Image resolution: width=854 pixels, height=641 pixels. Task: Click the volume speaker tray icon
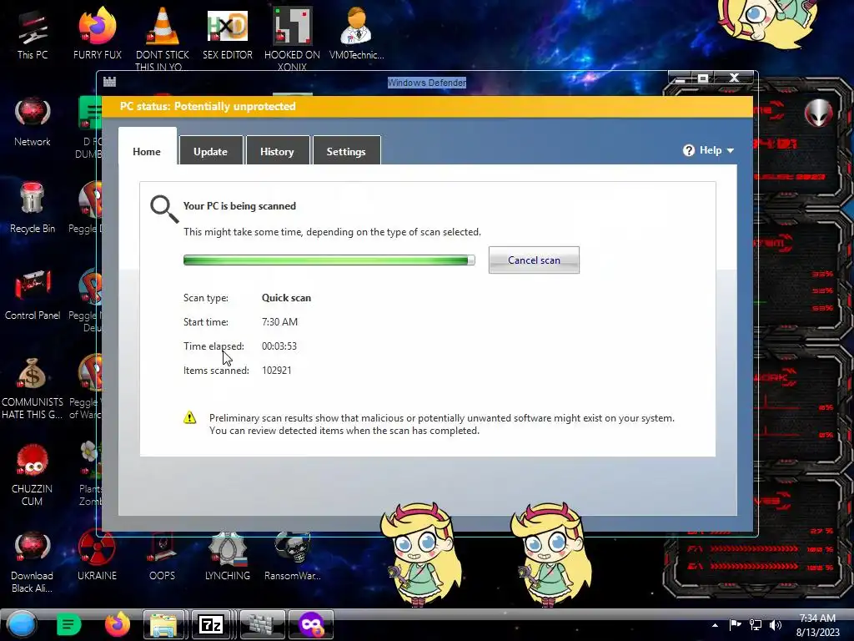[x=776, y=625]
